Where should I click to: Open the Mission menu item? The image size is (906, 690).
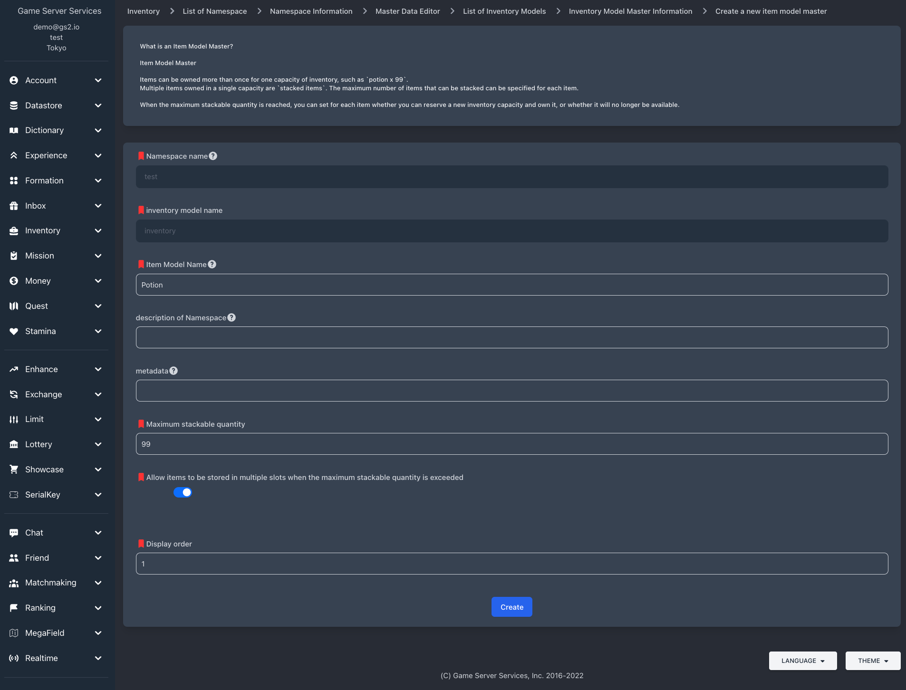56,256
